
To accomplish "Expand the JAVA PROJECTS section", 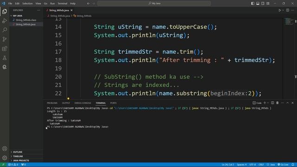I will pos(26,161).
